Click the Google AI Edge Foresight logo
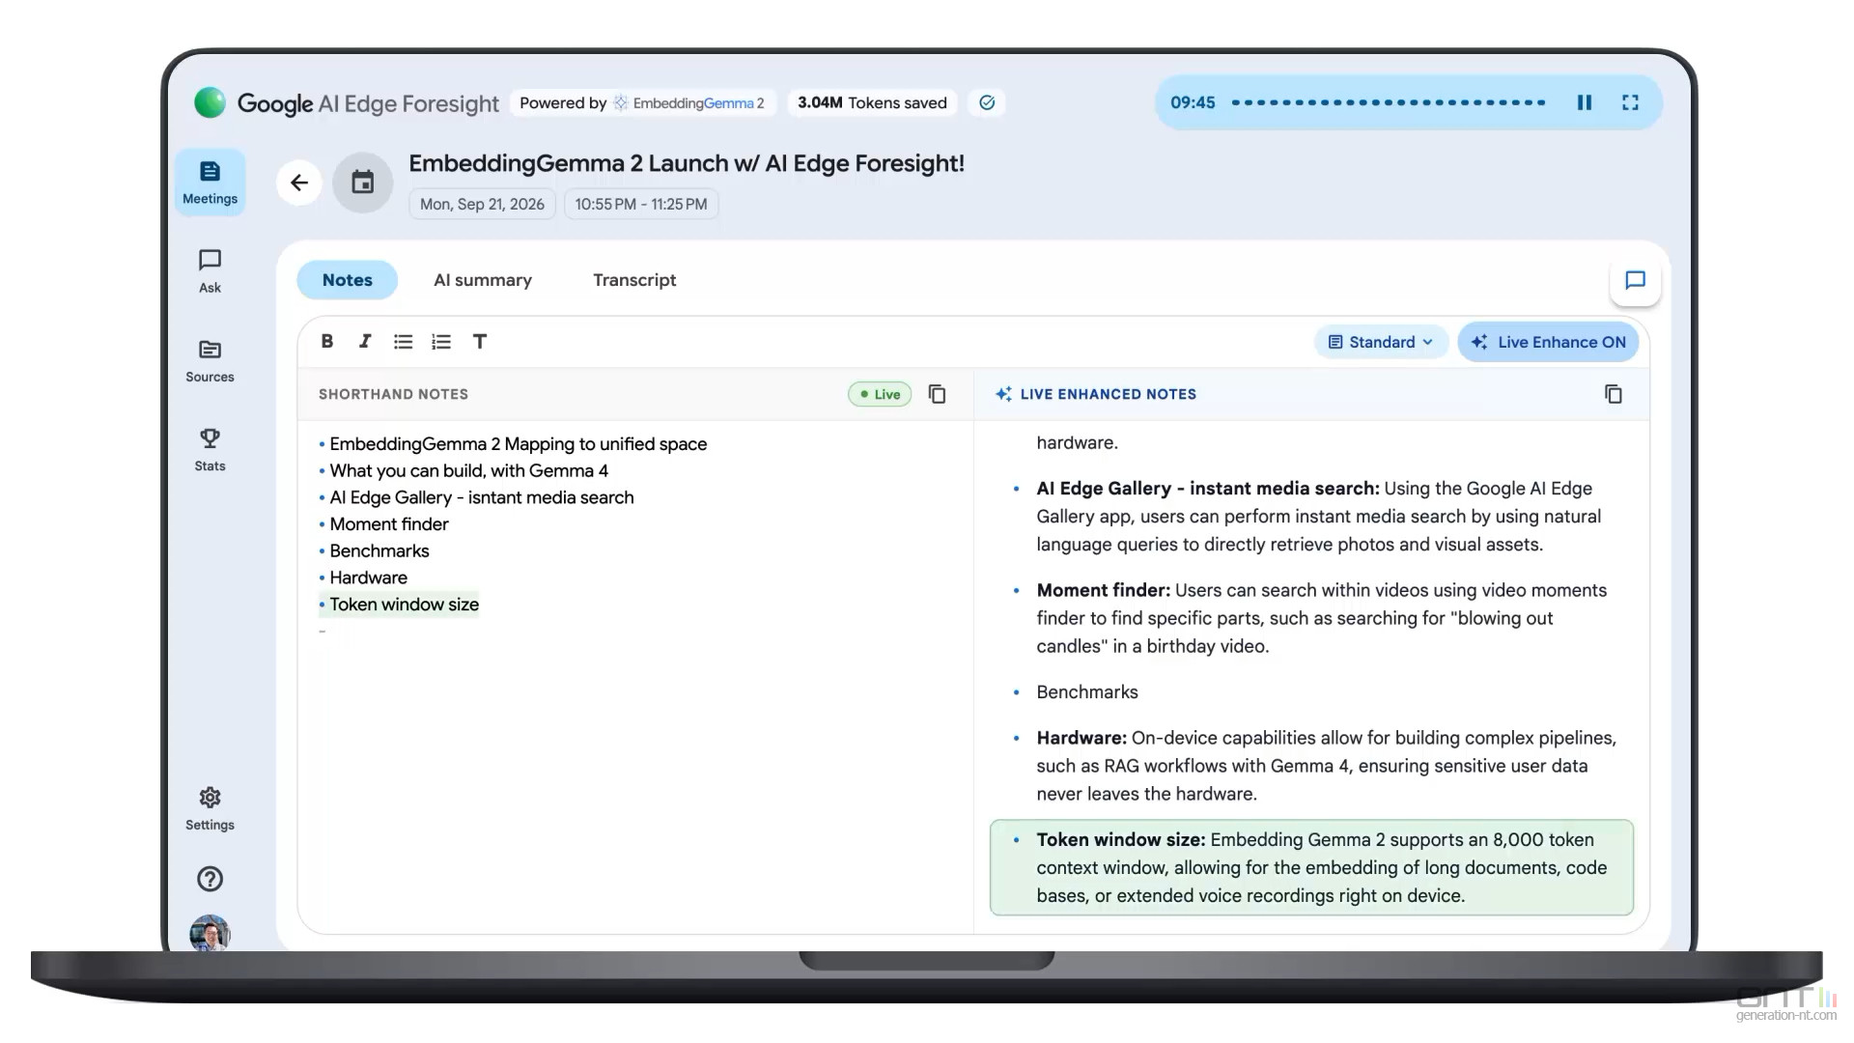 coord(347,102)
